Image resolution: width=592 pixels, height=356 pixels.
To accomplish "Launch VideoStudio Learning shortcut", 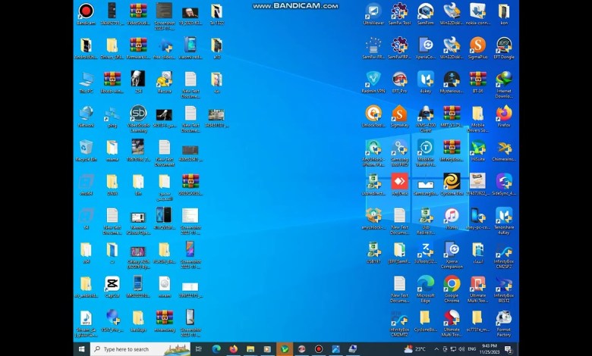I will 138,119.
